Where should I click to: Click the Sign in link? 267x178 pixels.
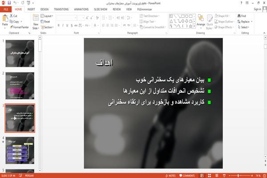pos(257,9)
